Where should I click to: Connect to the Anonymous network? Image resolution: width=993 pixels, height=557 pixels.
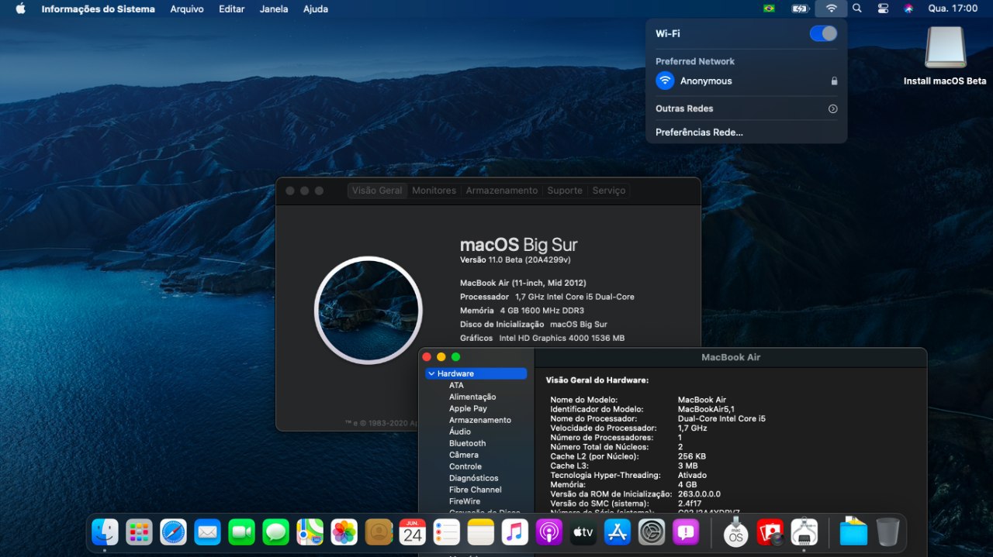pos(746,81)
